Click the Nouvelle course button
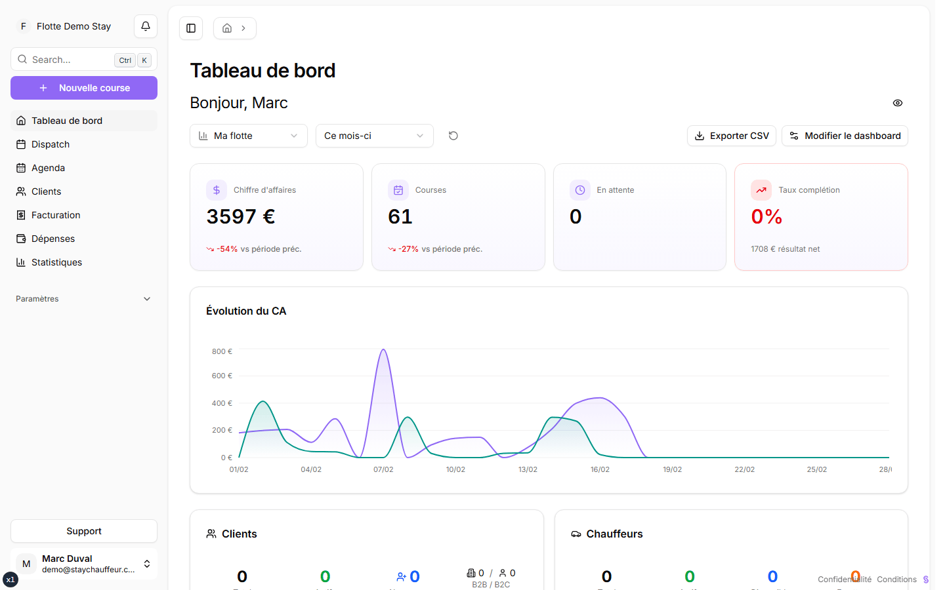Screen dimensions: 945x590 coord(84,88)
